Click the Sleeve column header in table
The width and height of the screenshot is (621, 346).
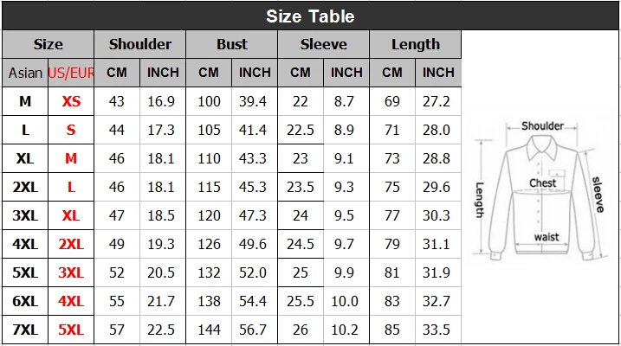coord(323,44)
